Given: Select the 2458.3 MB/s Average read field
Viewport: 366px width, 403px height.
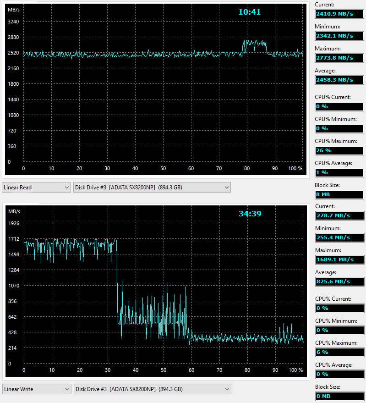Looking at the screenshot, I should [x=339, y=80].
